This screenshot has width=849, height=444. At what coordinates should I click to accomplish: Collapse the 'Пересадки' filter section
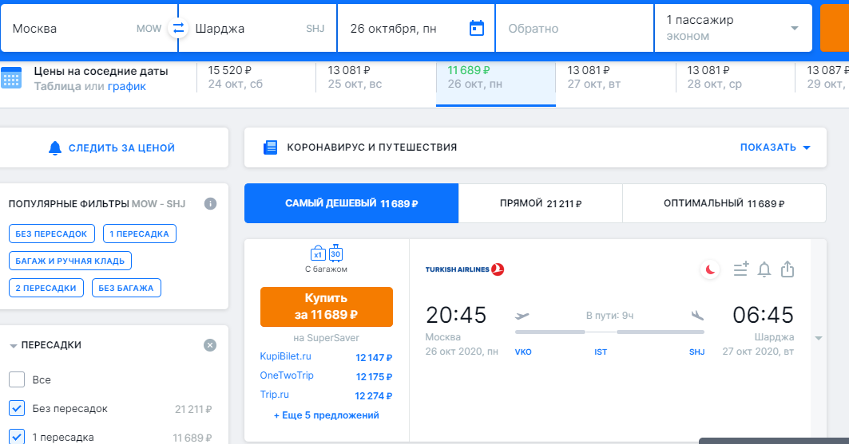coord(14,346)
